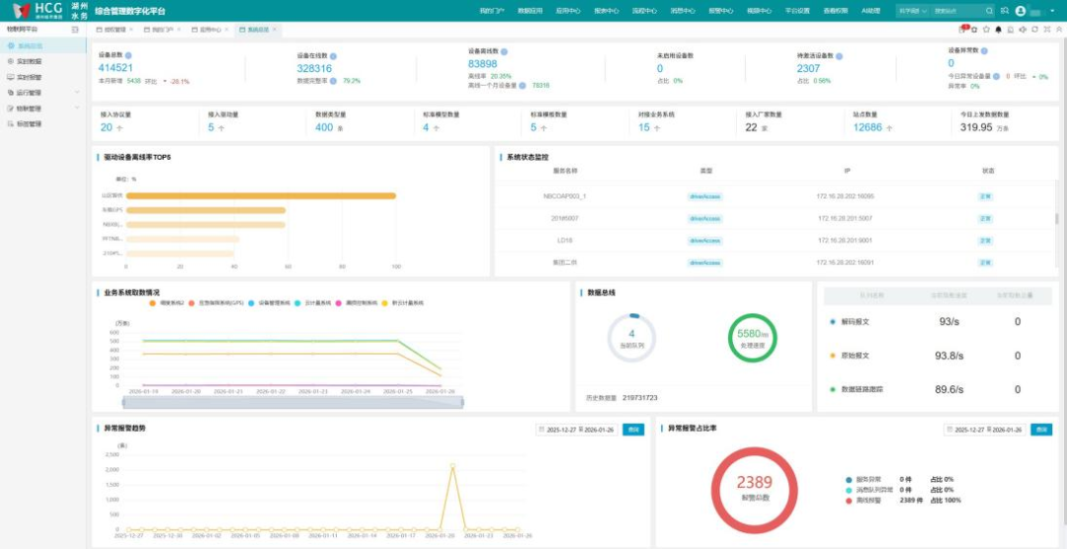This screenshot has width=1067, height=549.
Task: Click the refresh icon in right toolbar
Action: (x=1034, y=30)
